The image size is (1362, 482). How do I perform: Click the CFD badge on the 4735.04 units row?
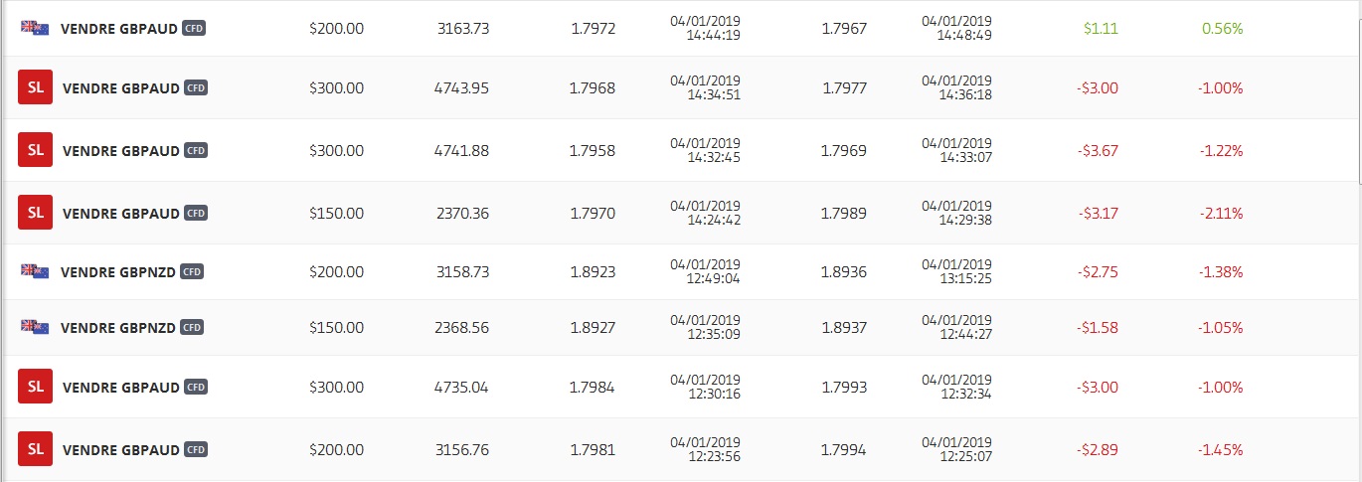pos(196,387)
